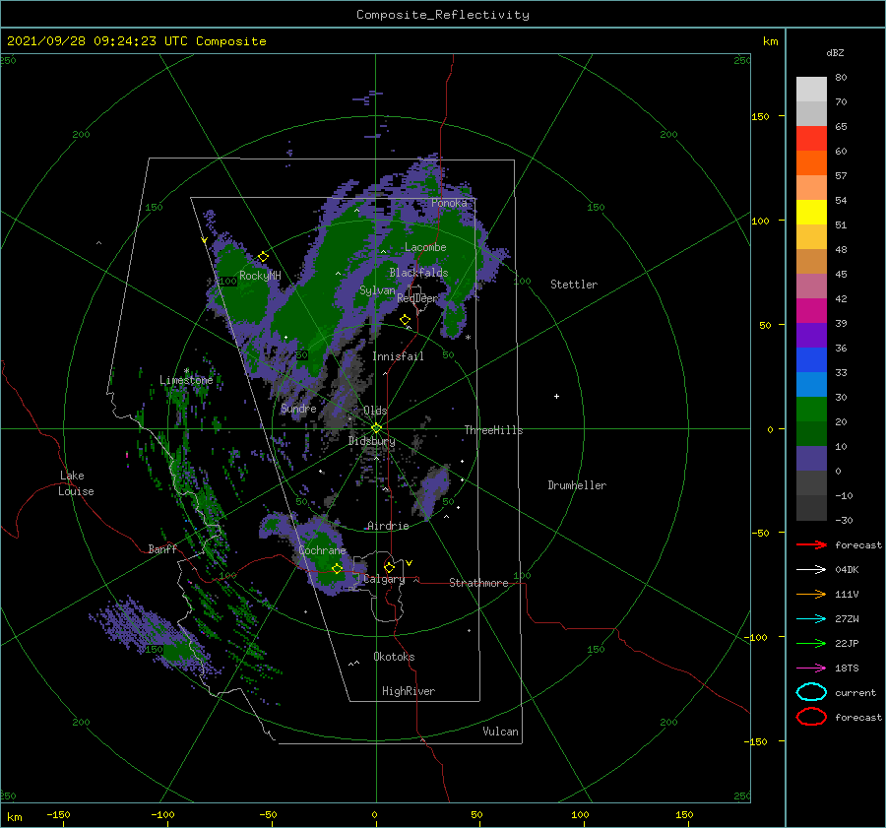Click the Innisfail town label

[398, 356]
